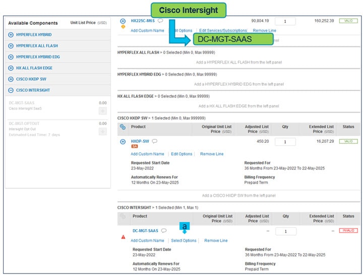Expand HYPERFLEX HYBRID component group
Image resolution: width=363 pixels, height=276 pixels.
click(x=11, y=35)
